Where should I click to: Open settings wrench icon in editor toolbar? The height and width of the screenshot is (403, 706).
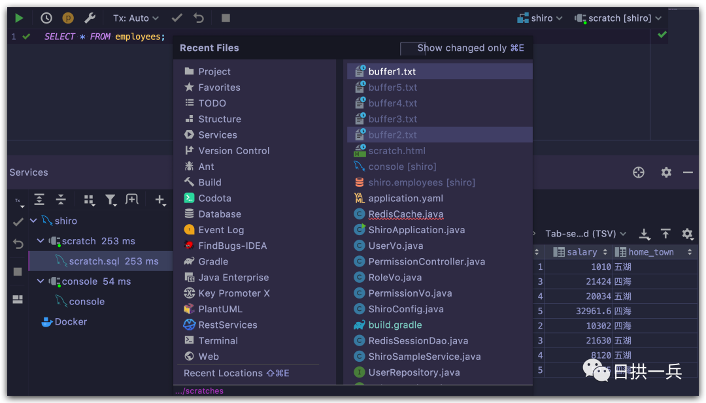(90, 18)
